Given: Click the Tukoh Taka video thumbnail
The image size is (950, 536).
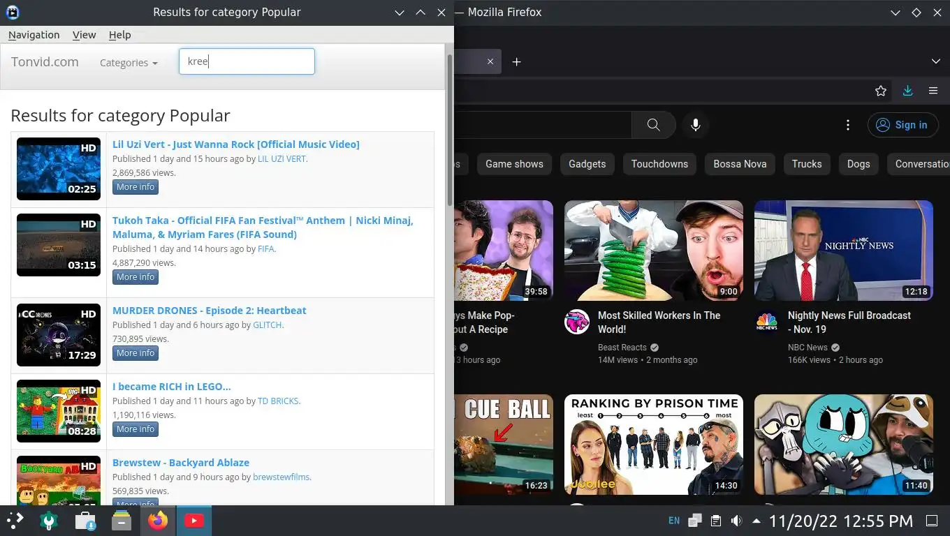Looking at the screenshot, I should pos(59,245).
